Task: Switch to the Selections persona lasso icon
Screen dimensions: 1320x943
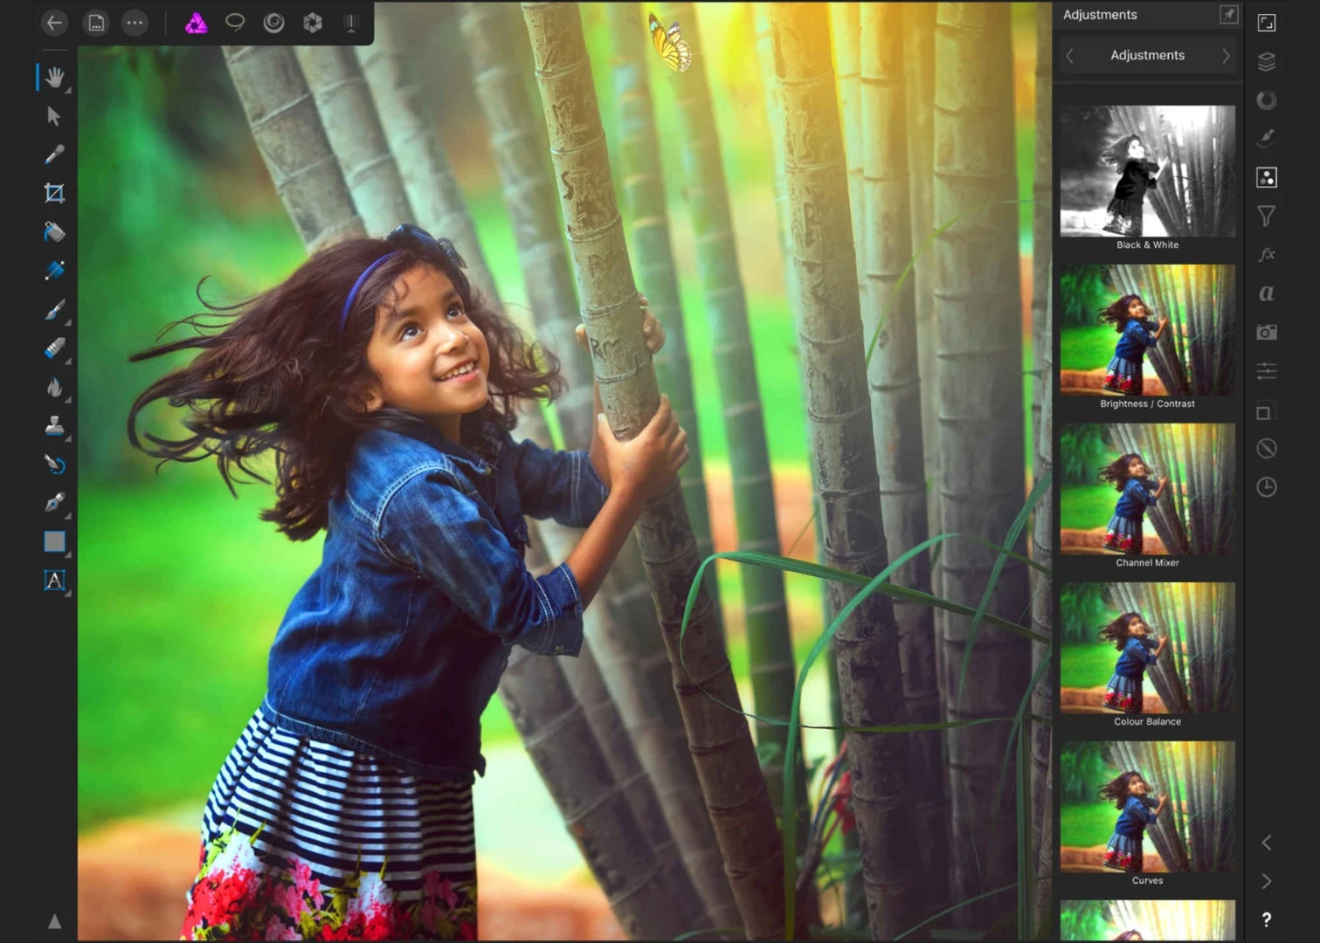Action: (x=235, y=23)
